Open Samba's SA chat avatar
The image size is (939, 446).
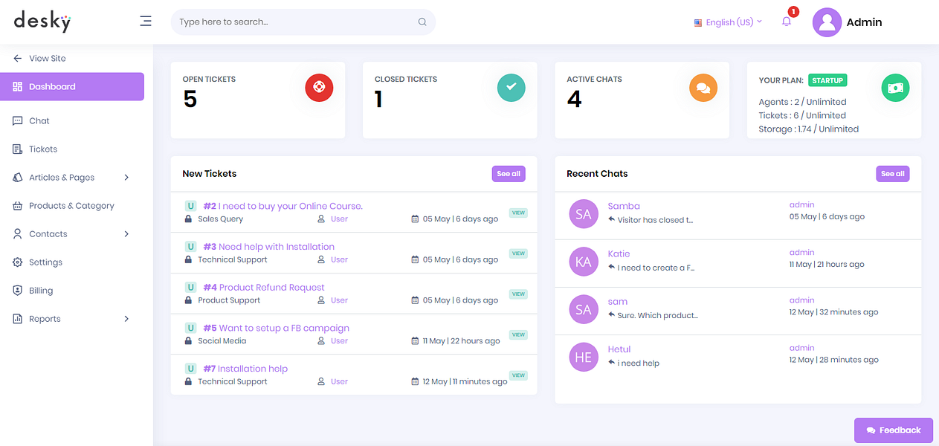pyautogui.click(x=584, y=214)
